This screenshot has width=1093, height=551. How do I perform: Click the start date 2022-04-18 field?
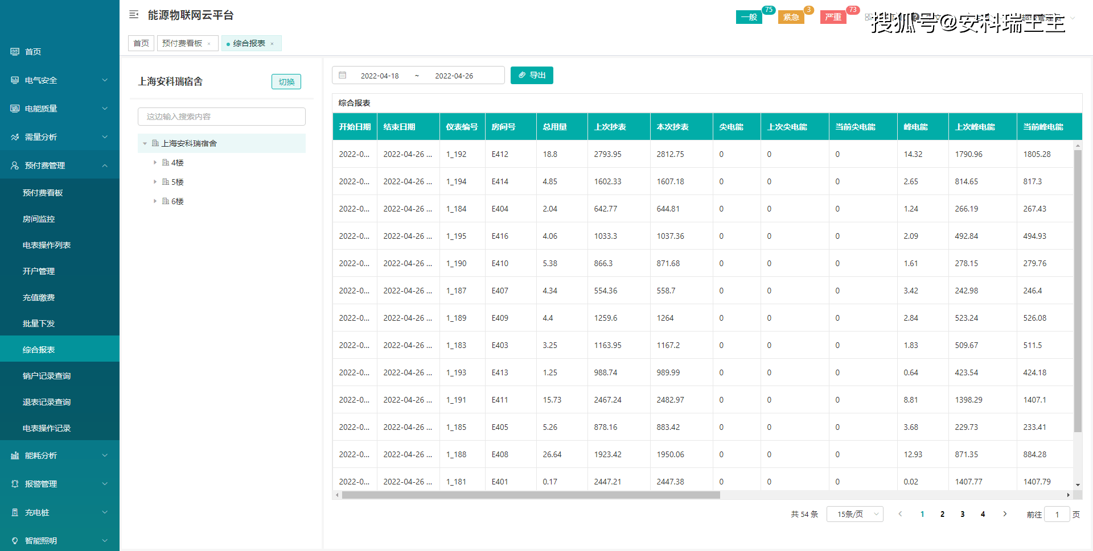coord(380,76)
